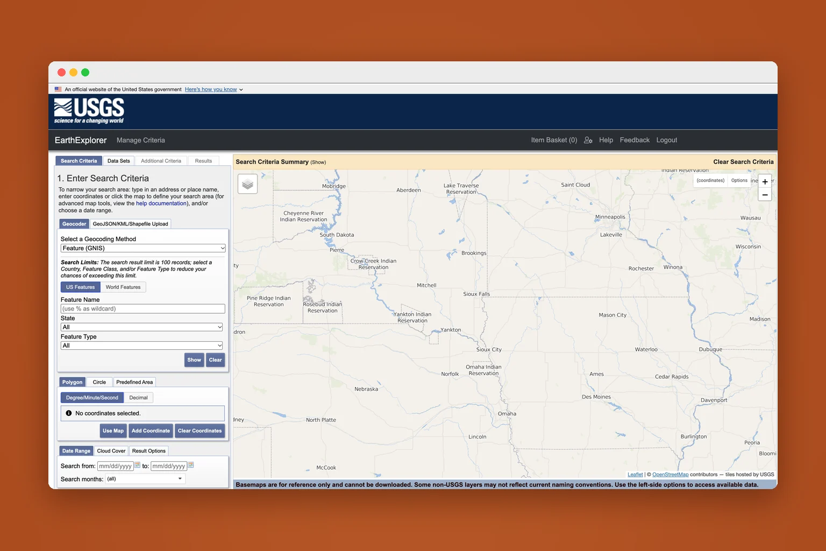Click the Show button for features

click(194, 360)
